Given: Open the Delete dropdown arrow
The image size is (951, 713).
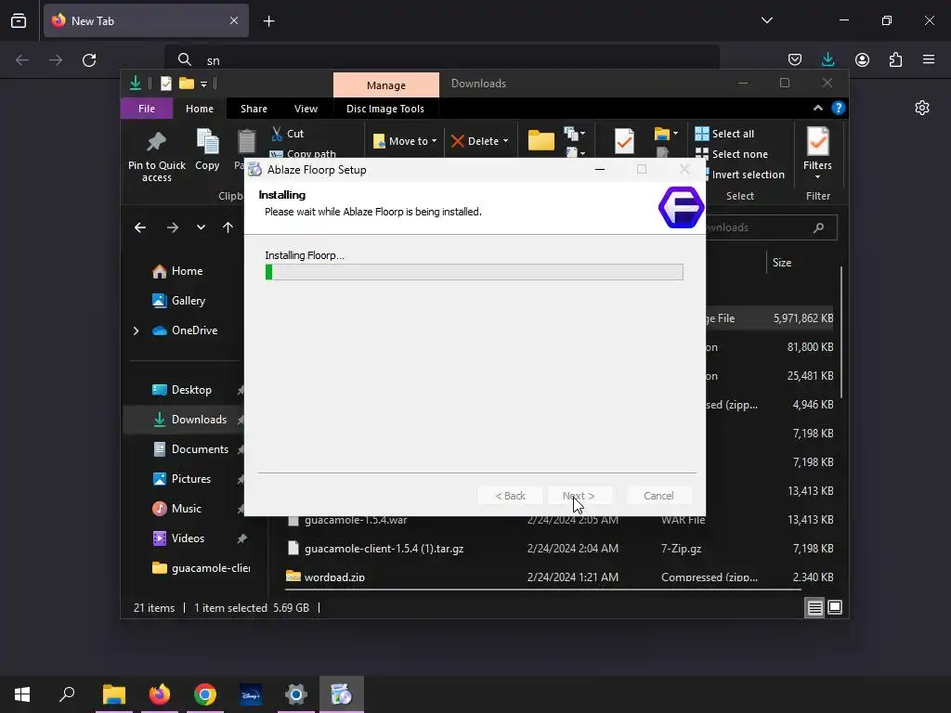Looking at the screenshot, I should 505,141.
